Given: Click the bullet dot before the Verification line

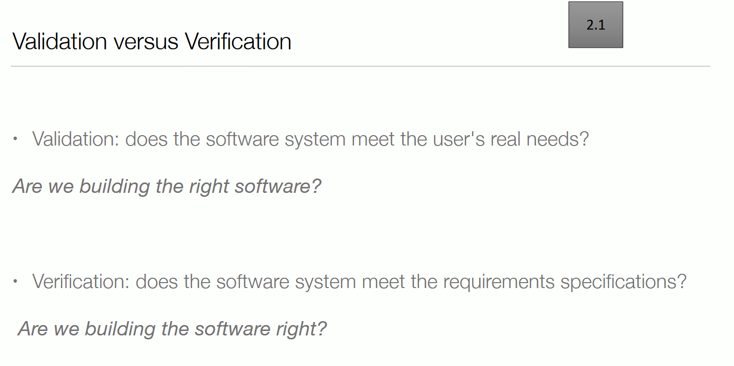Looking at the screenshot, I should (16, 282).
